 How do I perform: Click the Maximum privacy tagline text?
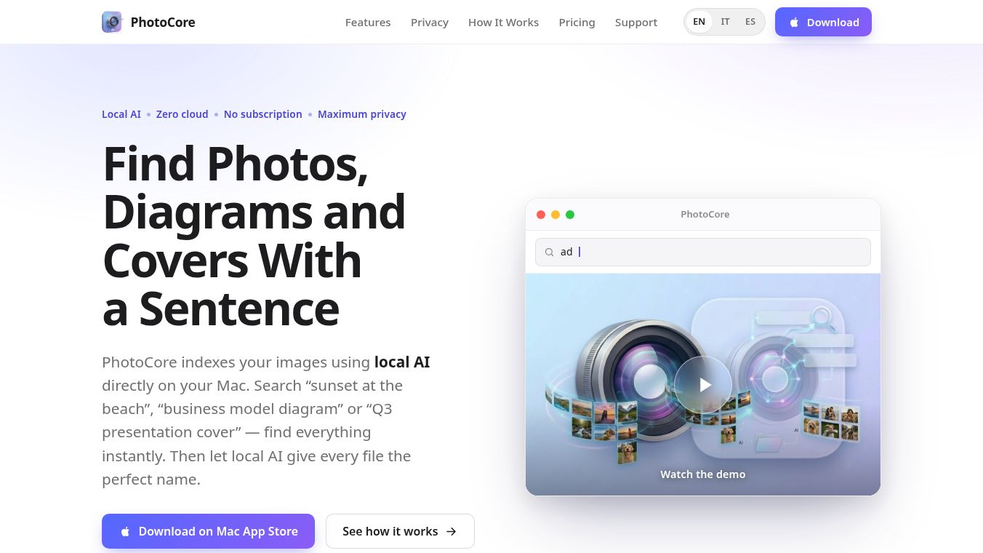pyautogui.click(x=362, y=114)
